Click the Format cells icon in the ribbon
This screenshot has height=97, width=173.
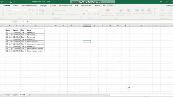tap(149, 10)
